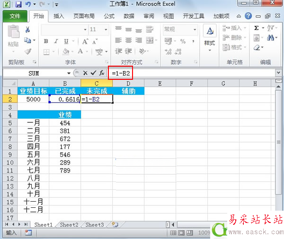Click the Fill down icon
The image size is (284, 239).
coord(256,38)
